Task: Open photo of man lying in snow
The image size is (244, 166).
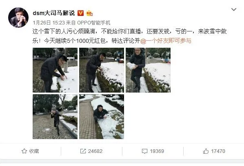Action: point(102,117)
